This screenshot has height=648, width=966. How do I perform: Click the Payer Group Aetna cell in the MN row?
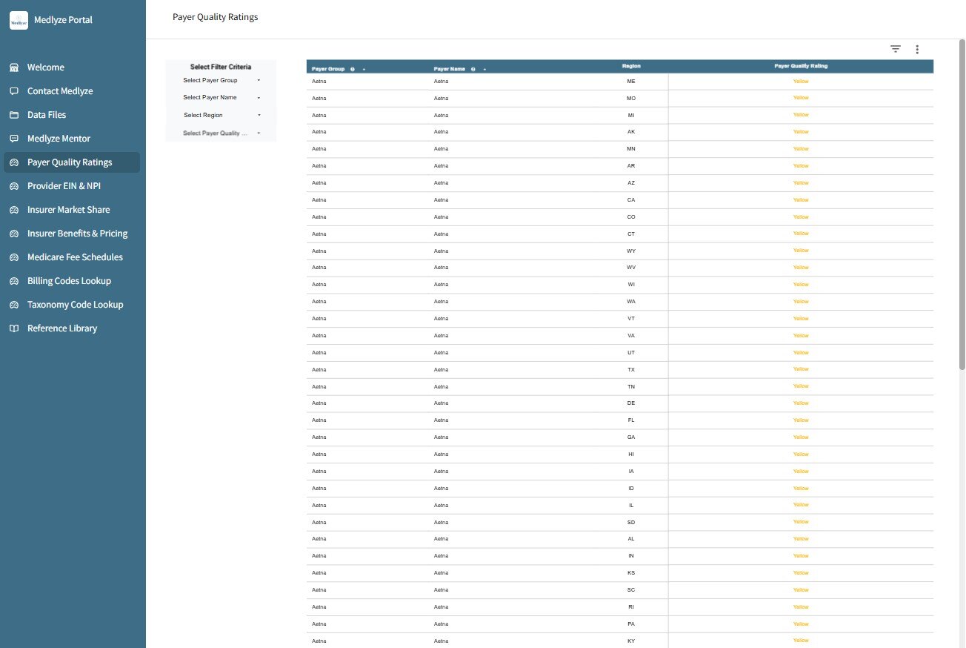[x=319, y=149]
